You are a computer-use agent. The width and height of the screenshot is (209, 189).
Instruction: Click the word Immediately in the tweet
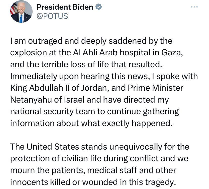tap(34, 76)
